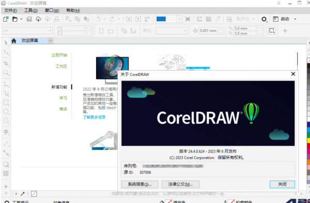The width and height of the screenshot is (310, 203).
Task: Click the New document icon
Action: tap(6, 19)
